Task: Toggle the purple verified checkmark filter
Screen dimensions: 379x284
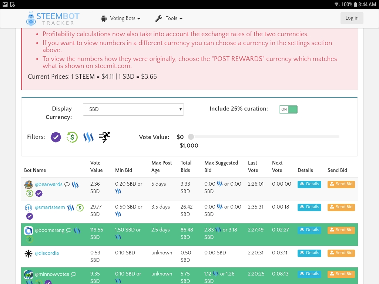Action: (56, 137)
